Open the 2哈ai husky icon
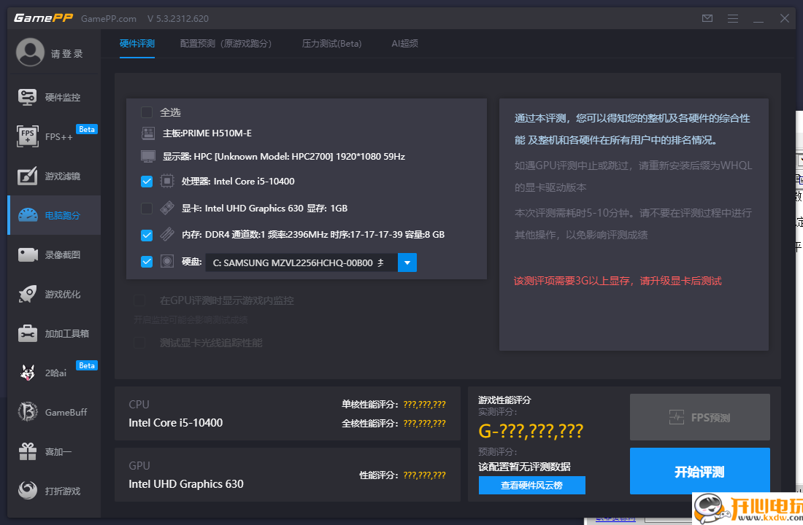This screenshot has width=803, height=525. (x=27, y=373)
